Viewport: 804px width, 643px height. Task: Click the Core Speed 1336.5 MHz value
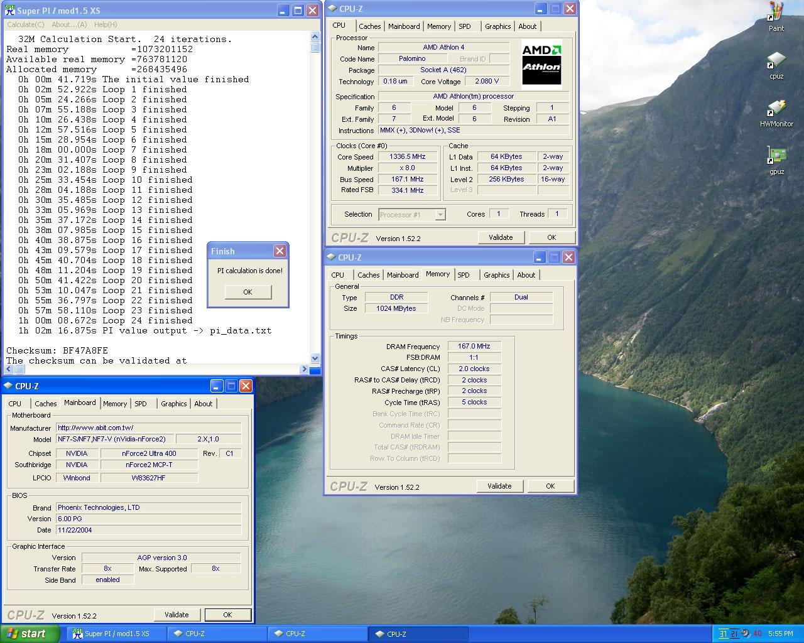coord(407,157)
